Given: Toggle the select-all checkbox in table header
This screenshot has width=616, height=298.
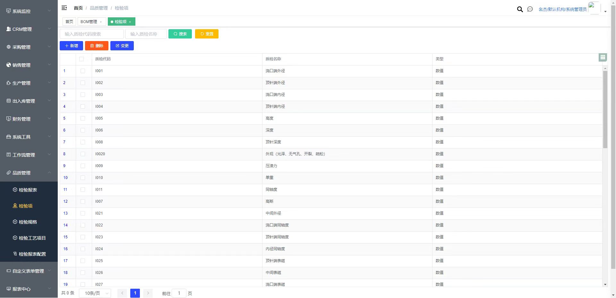Looking at the screenshot, I should pyautogui.click(x=81, y=59).
